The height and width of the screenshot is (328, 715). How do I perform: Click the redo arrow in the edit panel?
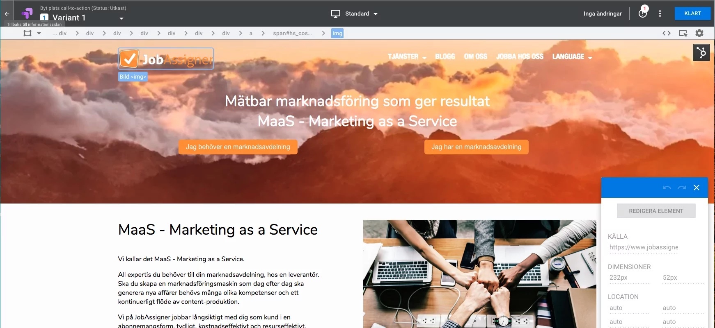pyautogui.click(x=682, y=188)
